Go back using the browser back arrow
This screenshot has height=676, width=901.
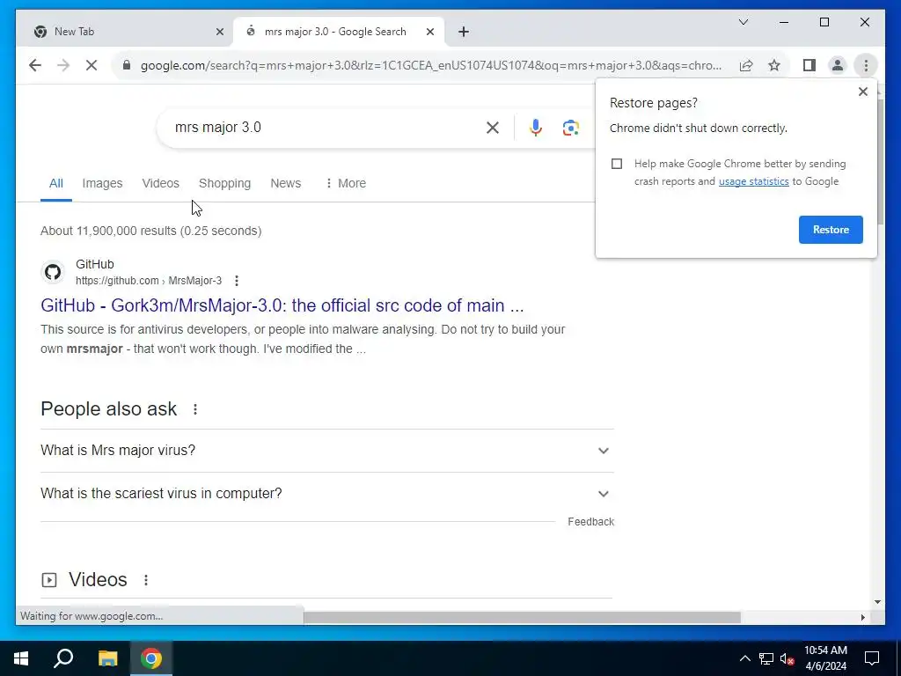(x=35, y=65)
